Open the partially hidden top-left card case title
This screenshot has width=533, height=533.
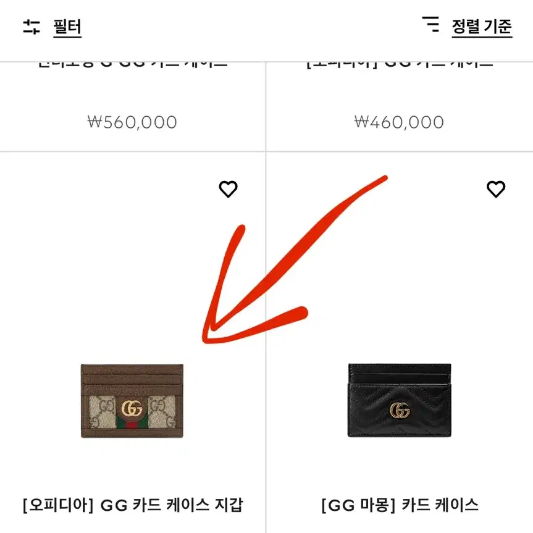(x=133, y=65)
